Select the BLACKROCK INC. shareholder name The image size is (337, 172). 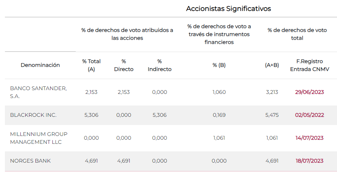pyautogui.click(x=33, y=115)
